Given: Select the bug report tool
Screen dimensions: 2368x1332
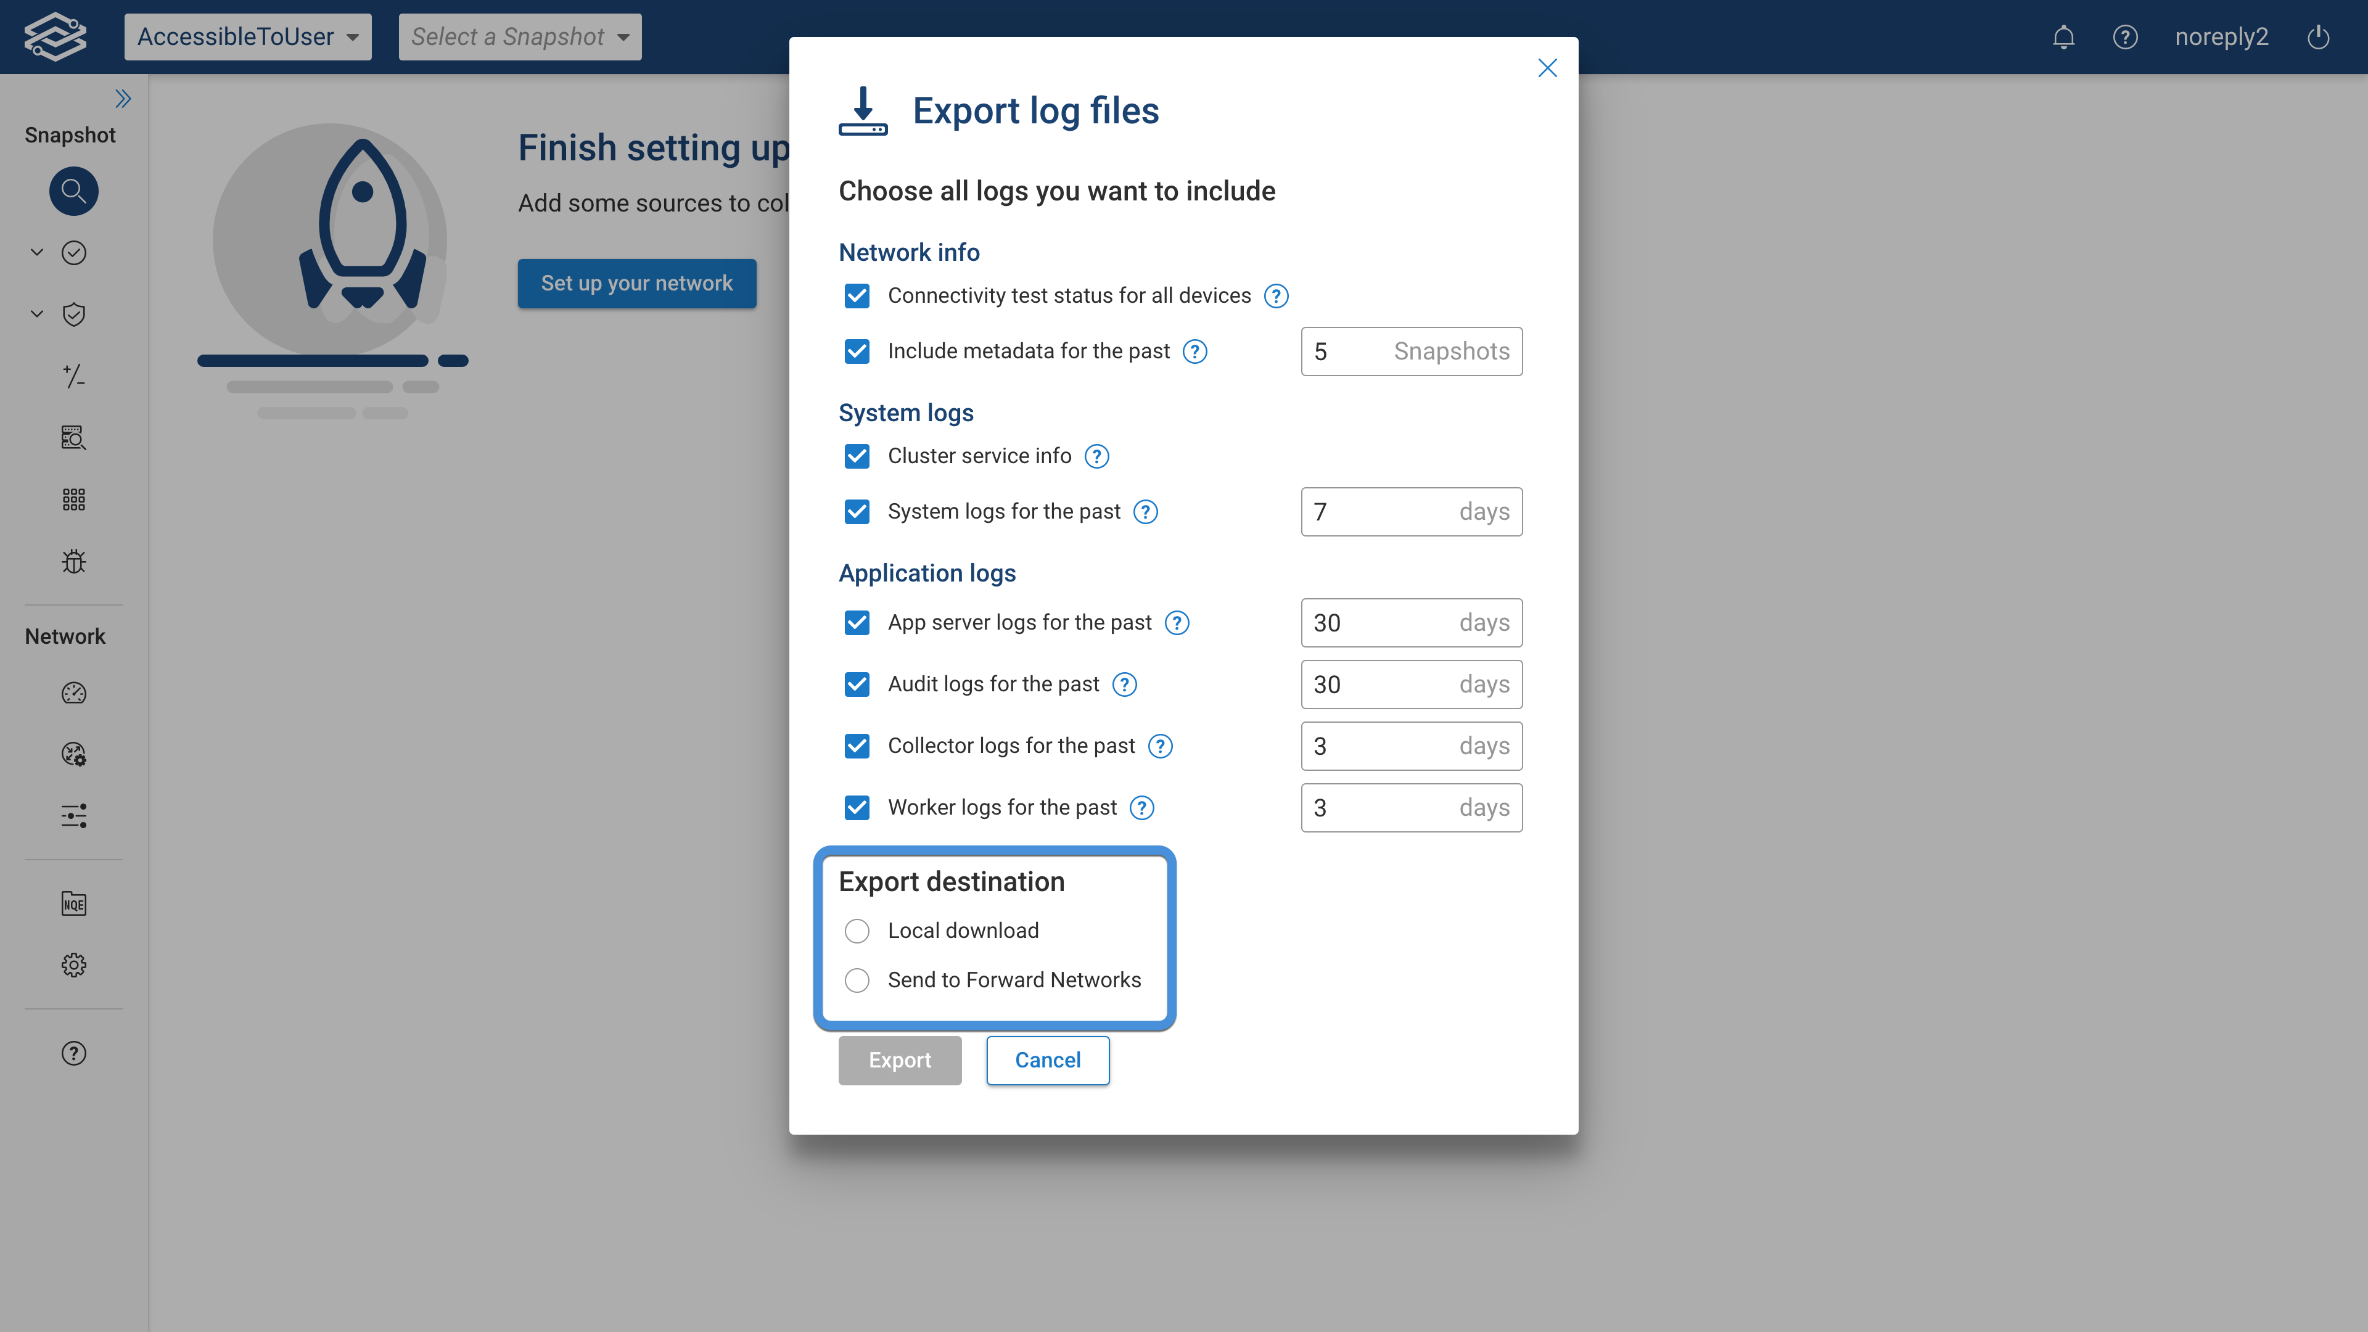Looking at the screenshot, I should click(73, 561).
